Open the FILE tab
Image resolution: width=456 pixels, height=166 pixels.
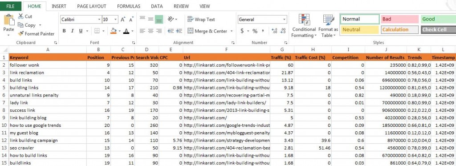click(11, 6)
